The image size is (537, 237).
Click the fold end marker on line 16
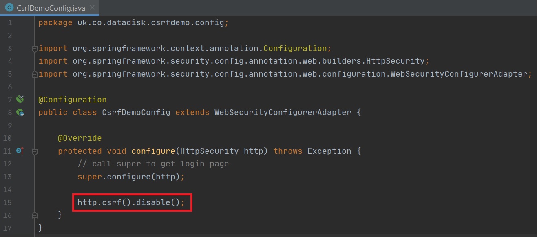[35, 215]
